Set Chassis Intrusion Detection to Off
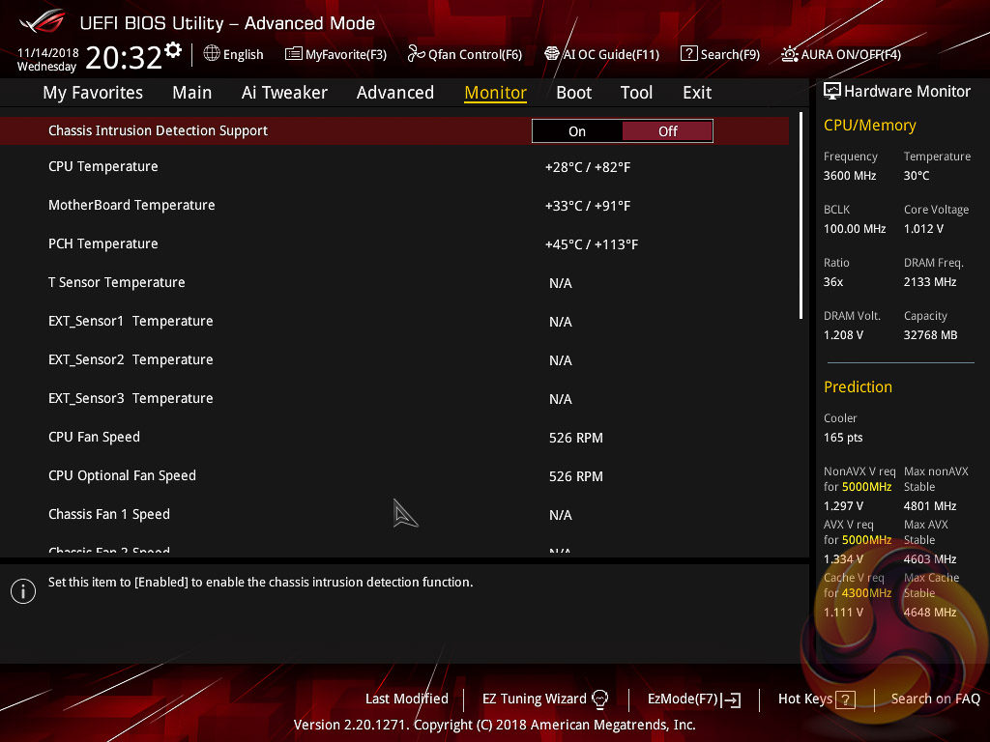The image size is (990, 742). [x=667, y=131]
